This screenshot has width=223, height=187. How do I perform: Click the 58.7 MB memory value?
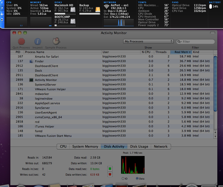(x=185, y=56)
